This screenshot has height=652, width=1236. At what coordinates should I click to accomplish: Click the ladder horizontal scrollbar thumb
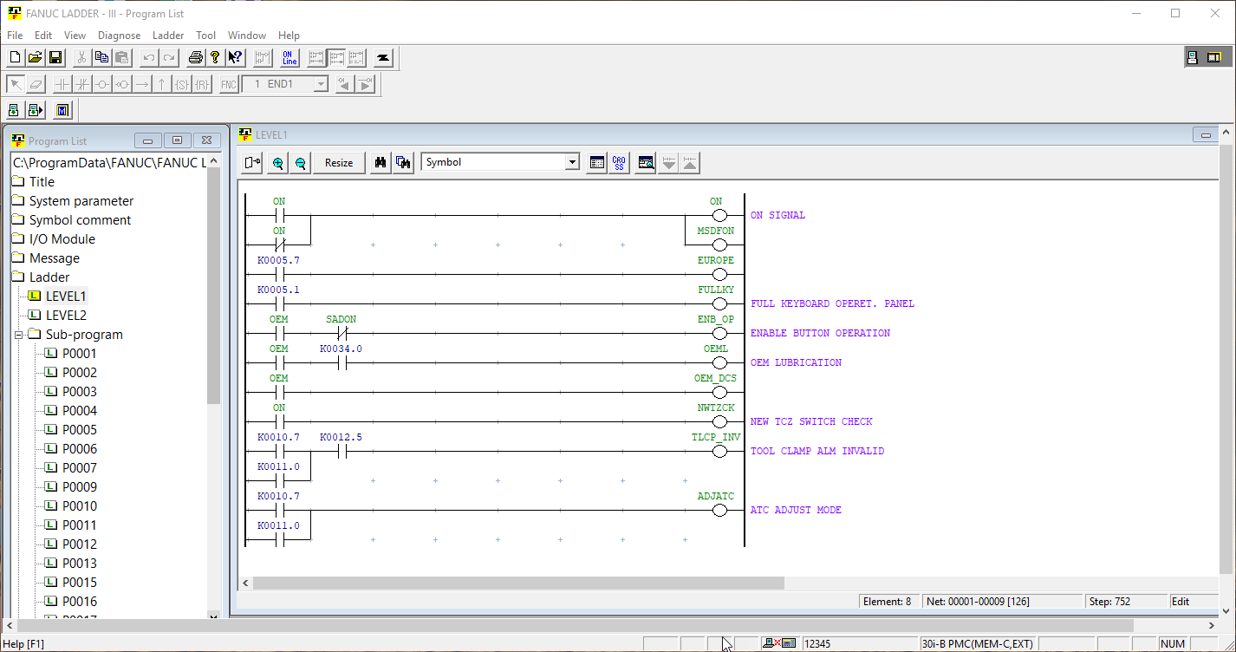[518, 584]
